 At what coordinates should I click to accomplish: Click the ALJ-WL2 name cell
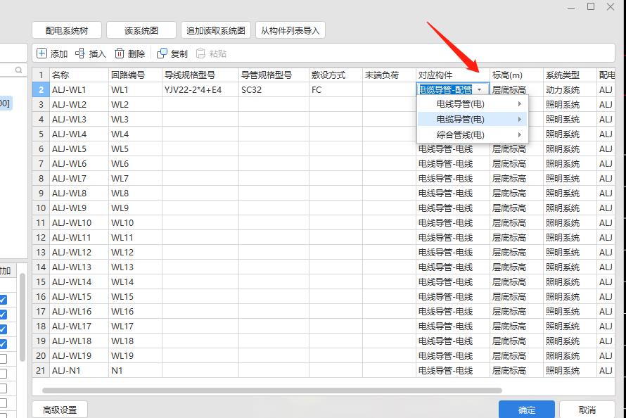tap(79, 105)
